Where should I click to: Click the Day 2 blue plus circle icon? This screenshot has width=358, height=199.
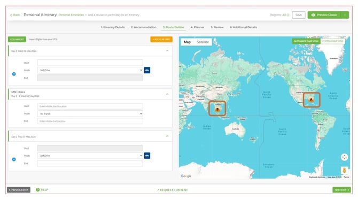pos(14,159)
